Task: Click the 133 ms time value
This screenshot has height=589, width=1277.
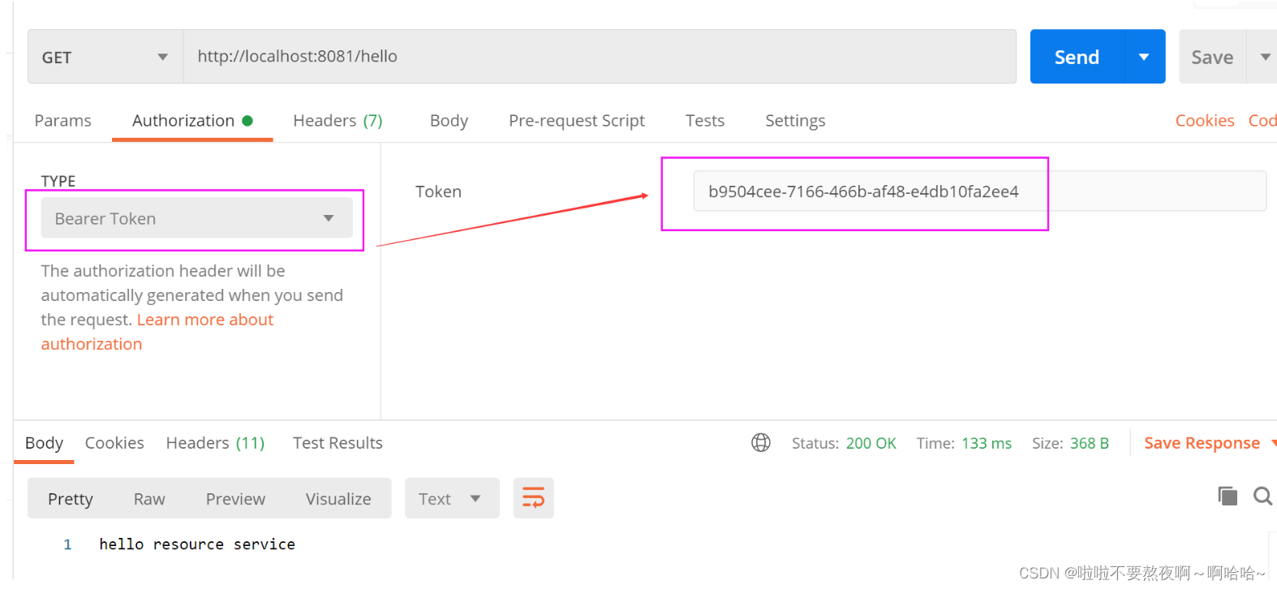Action: pos(987,443)
